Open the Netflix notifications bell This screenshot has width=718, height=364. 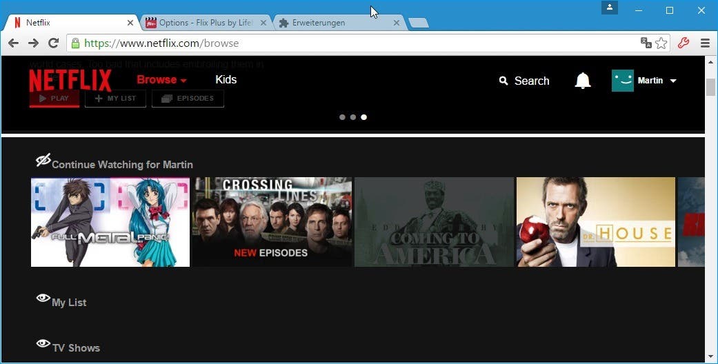click(x=582, y=81)
